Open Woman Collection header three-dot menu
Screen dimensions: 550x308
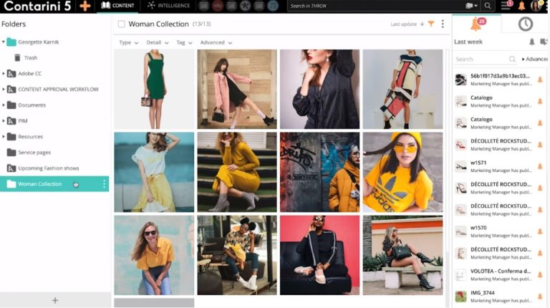[443, 24]
